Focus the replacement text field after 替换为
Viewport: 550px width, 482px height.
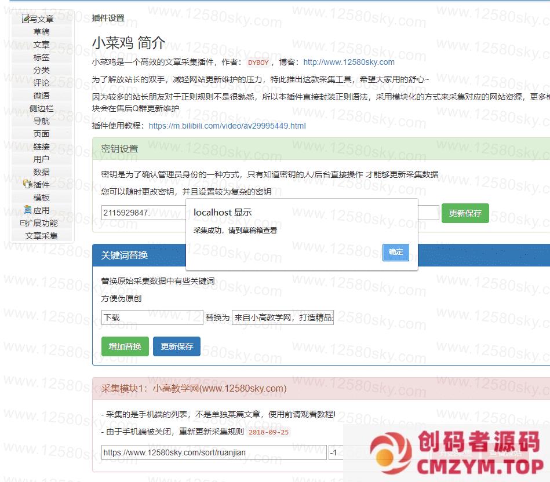(283, 317)
